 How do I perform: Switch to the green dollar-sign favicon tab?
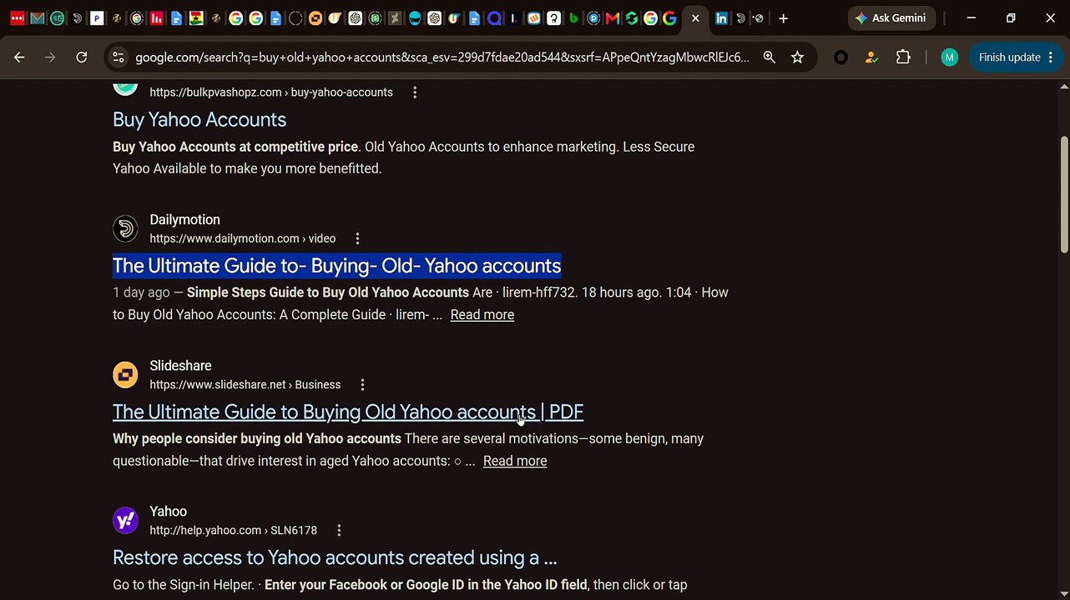(x=375, y=18)
